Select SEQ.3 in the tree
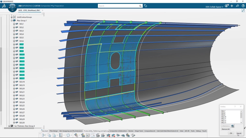246x138 pixels. point(22,31)
